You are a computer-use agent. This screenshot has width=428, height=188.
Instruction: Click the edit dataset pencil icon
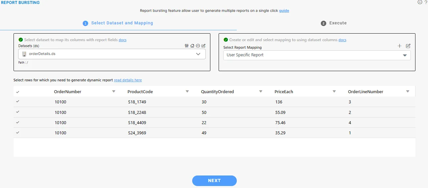tap(203, 46)
